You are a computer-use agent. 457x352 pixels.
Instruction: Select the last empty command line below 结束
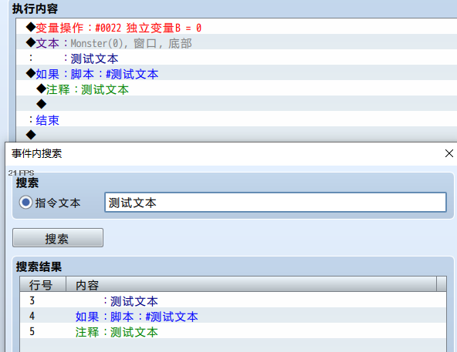(x=237, y=134)
